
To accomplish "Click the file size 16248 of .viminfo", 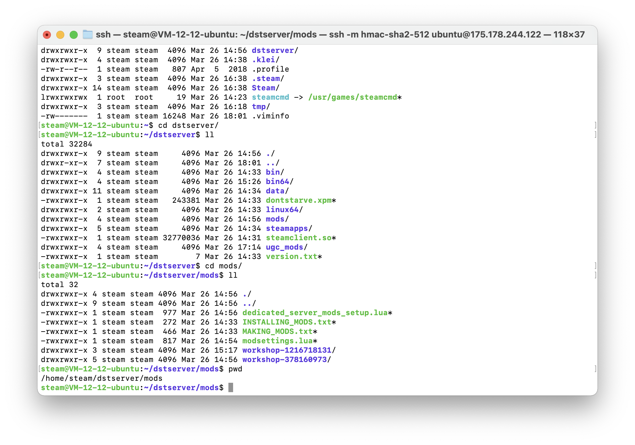I will 174,116.
